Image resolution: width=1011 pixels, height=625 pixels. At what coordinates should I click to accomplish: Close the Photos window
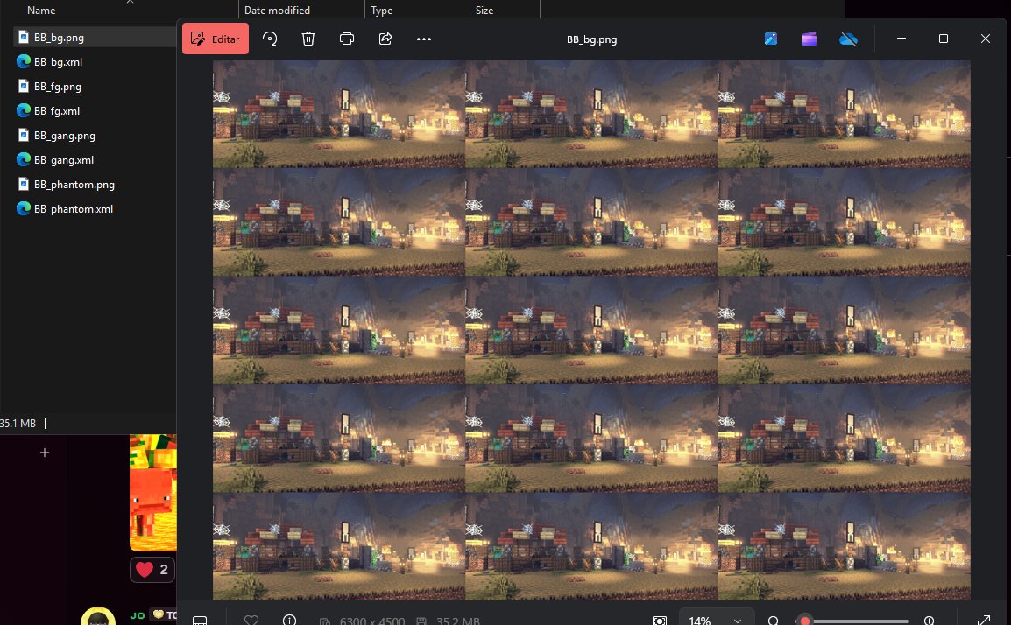(x=986, y=39)
